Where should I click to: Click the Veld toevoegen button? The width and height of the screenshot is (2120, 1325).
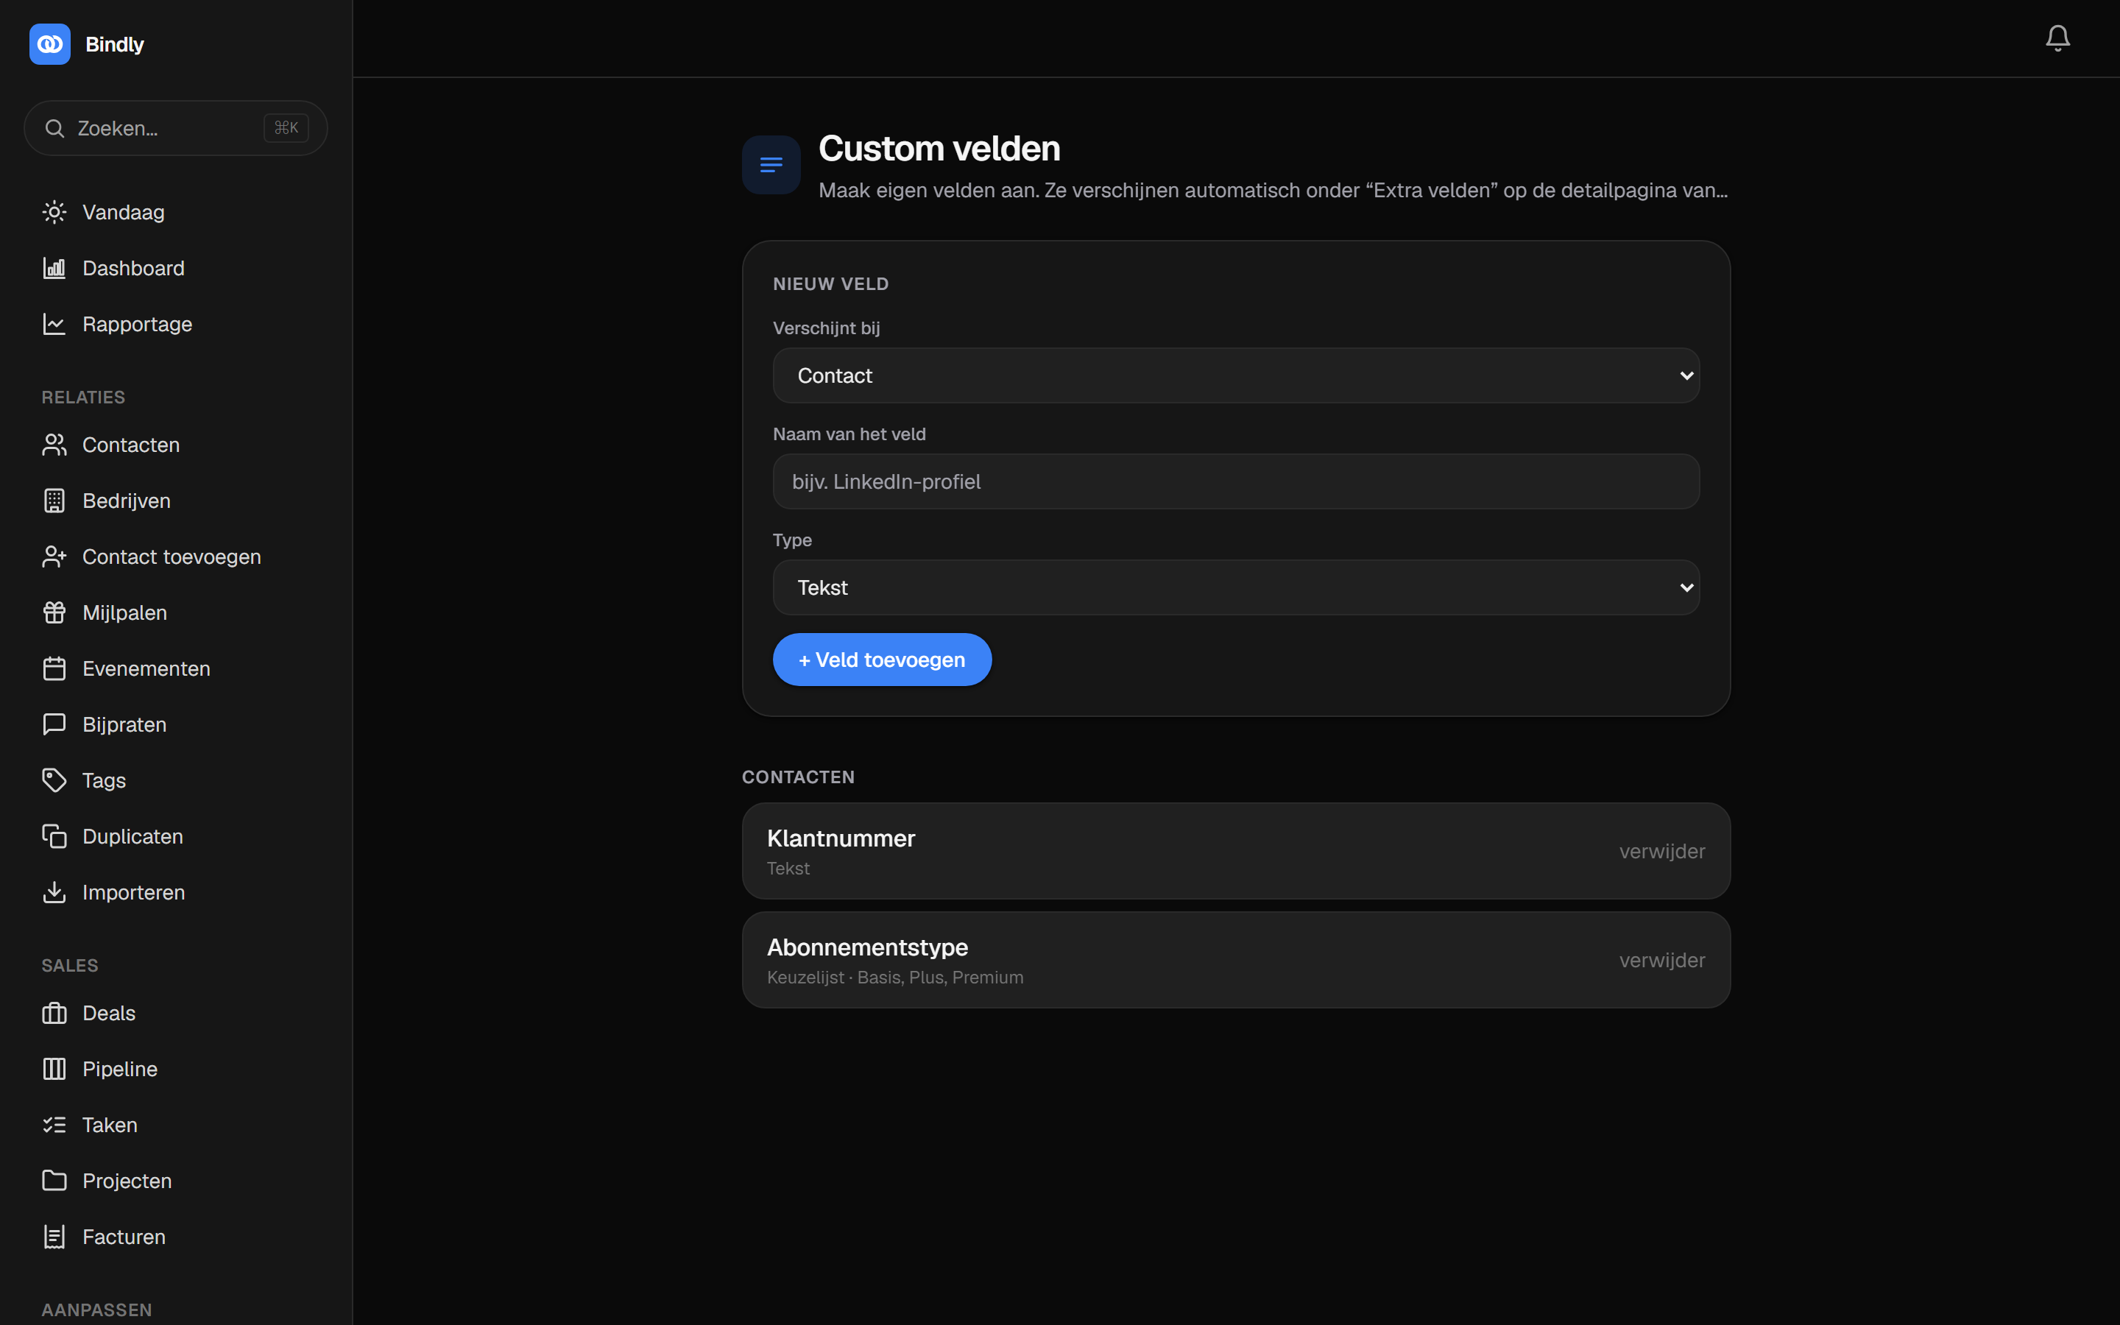point(882,660)
